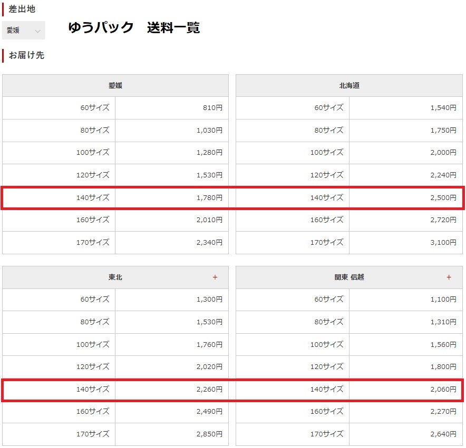
Task: Select the 1,760円 price in 東北 table
Action: (209, 344)
